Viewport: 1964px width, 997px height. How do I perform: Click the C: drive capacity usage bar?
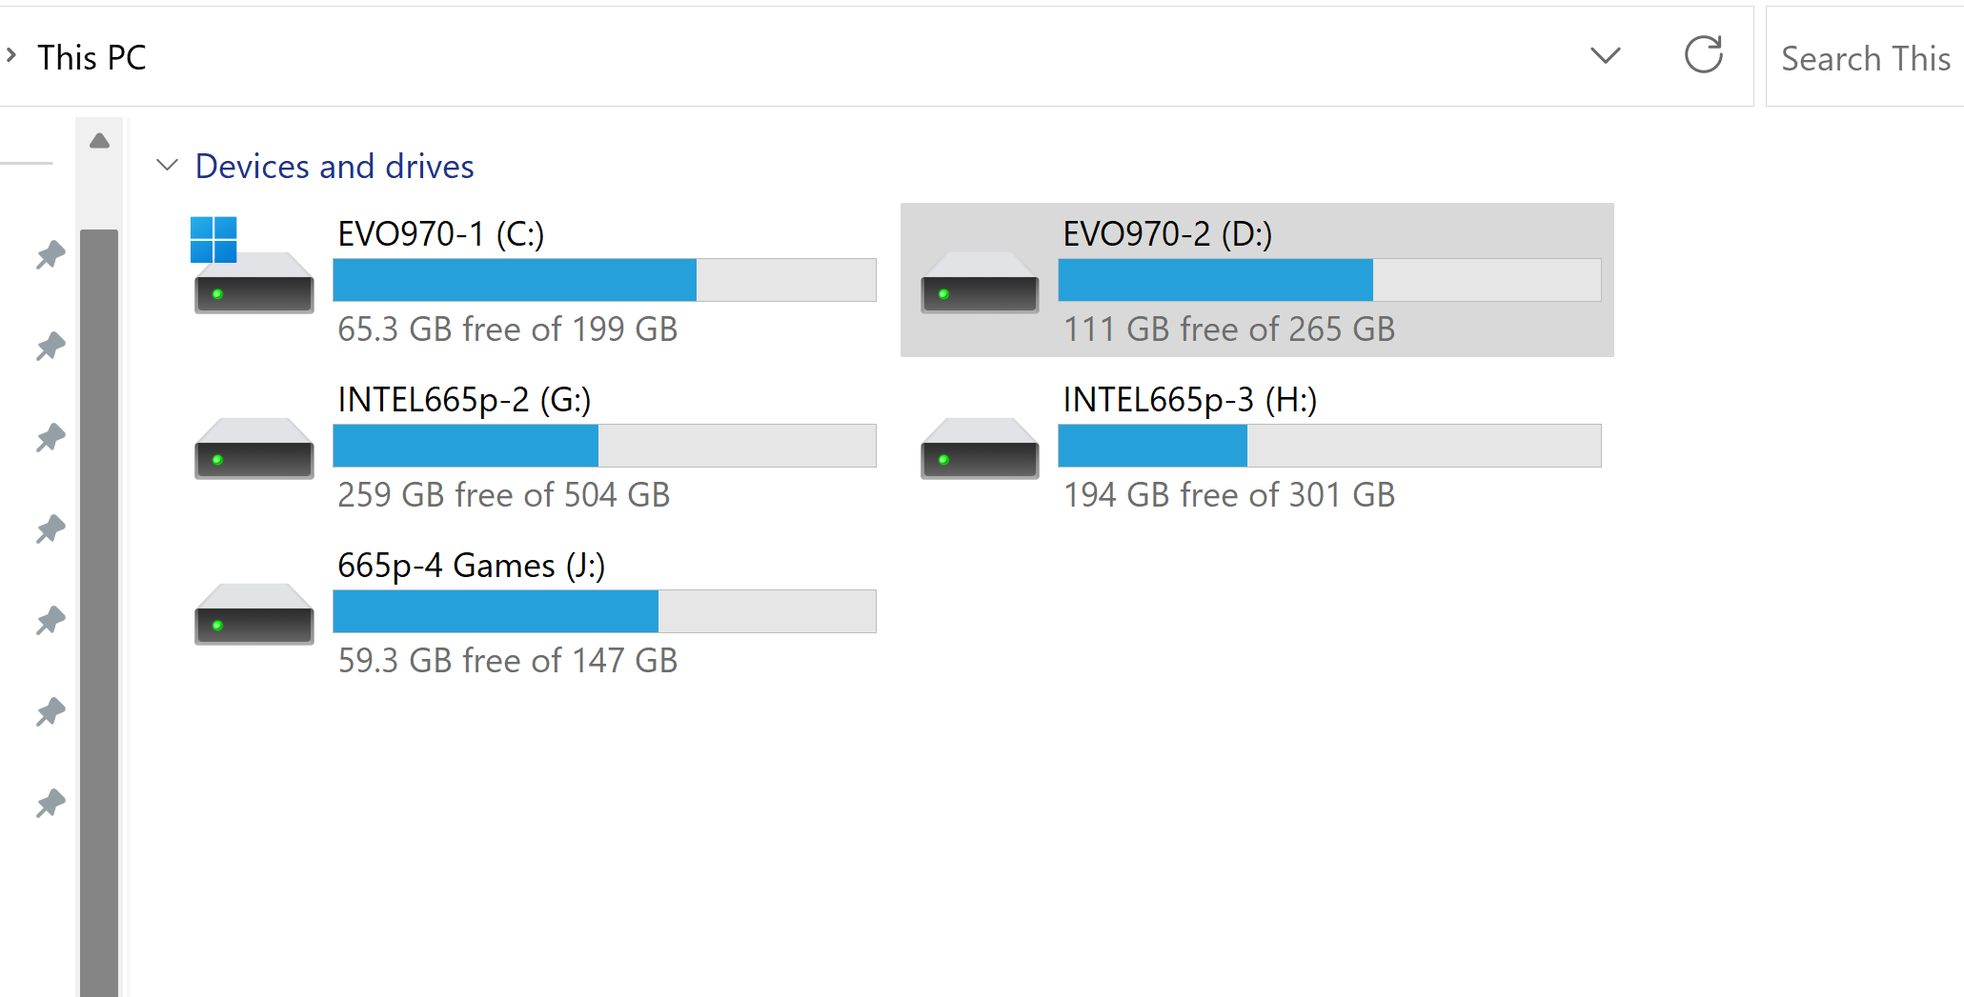click(x=604, y=280)
